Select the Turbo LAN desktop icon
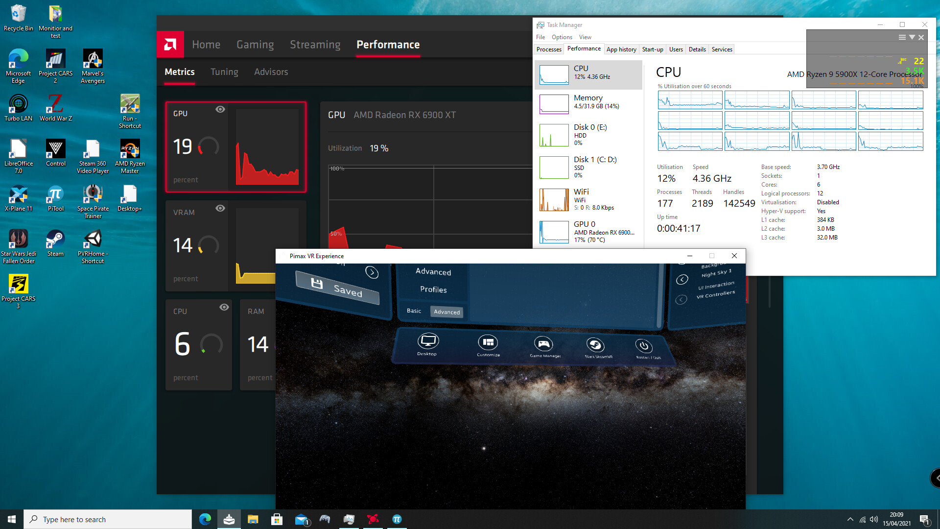940x529 pixels. pyautogui.click(x=18, y=108)
